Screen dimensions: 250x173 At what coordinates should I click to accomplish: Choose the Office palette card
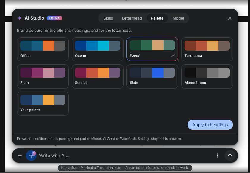point(43,49)
